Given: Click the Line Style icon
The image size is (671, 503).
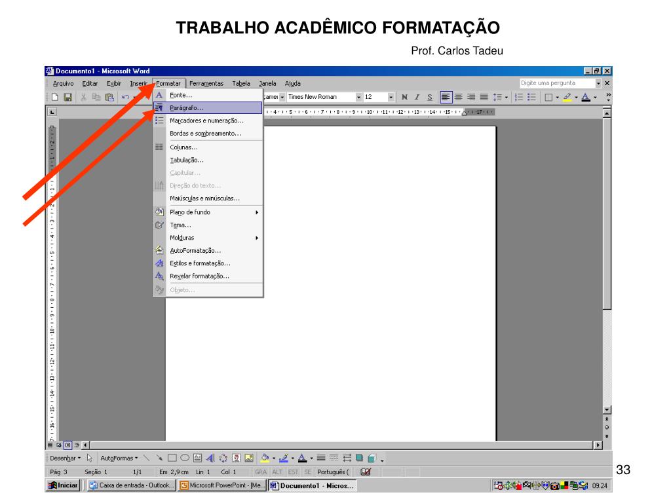Looking at the screenshot, I should click(x=321, y=458).
